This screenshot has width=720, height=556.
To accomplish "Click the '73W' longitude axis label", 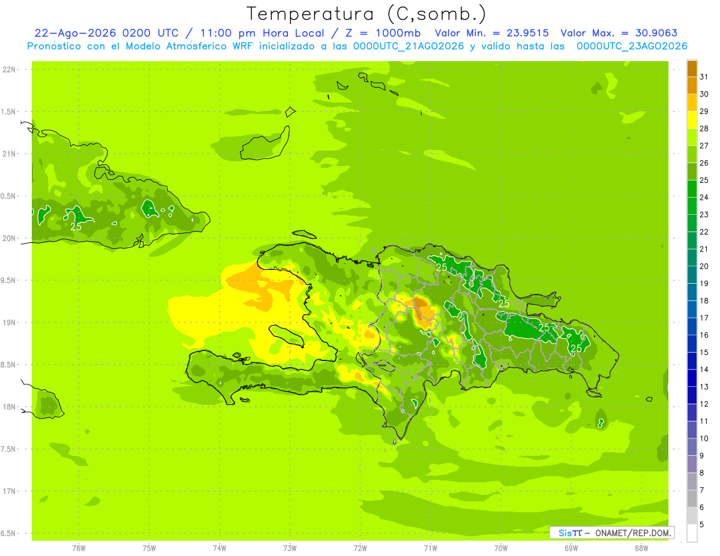I will tap(290, 548).
